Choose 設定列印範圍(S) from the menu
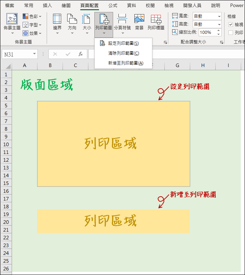This screenshot has height=275, width=245. pos(123,43)
